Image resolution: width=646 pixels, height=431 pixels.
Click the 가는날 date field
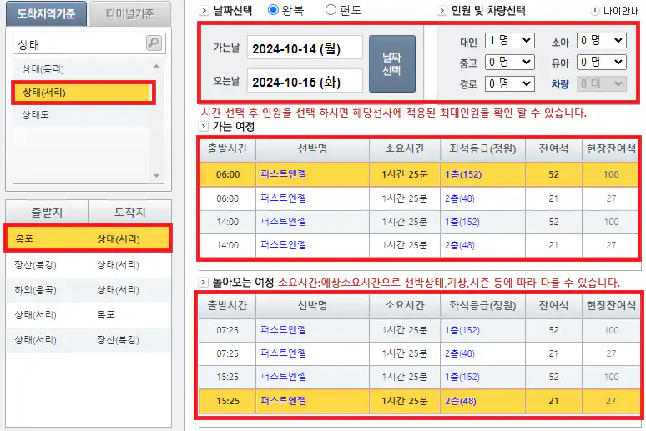pos(305,48)
